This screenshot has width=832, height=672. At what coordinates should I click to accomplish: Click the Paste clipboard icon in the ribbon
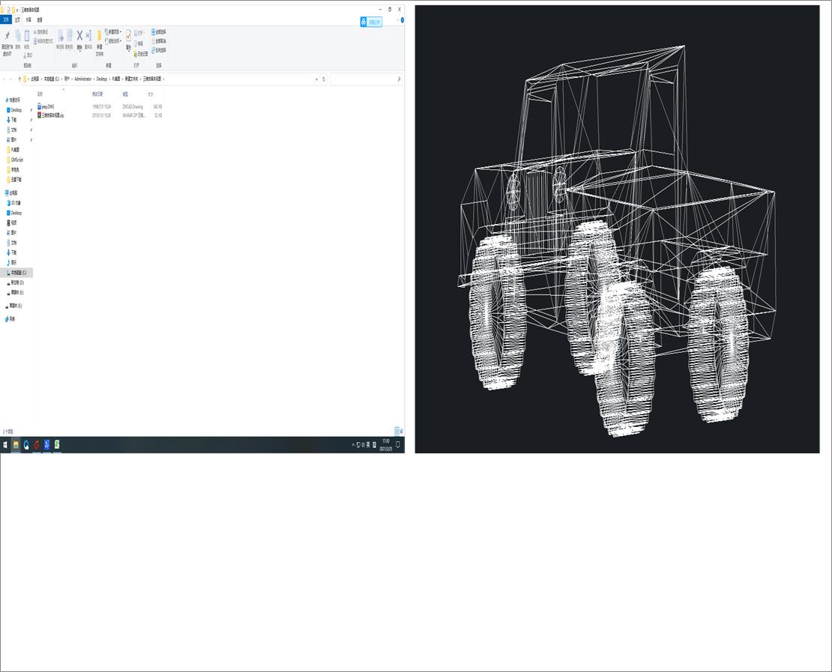(26, 35)
